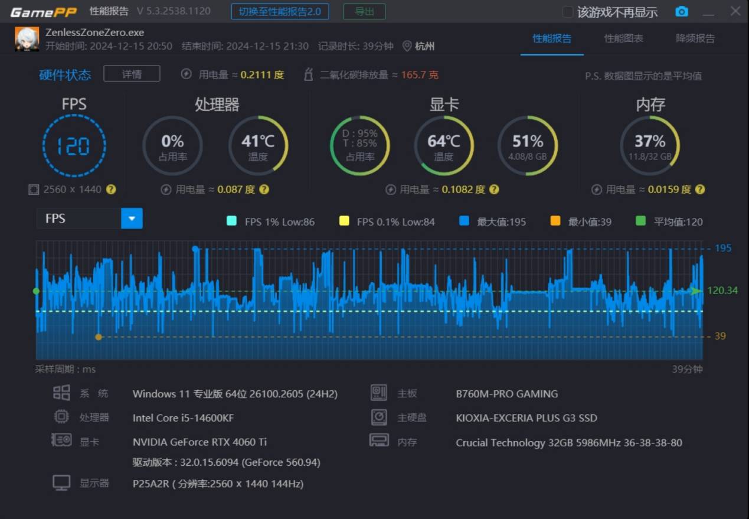The height and width of the screenshot is (519, 749).
Task: Click the motherboard icon beside 主板
Action: (379, 393)
